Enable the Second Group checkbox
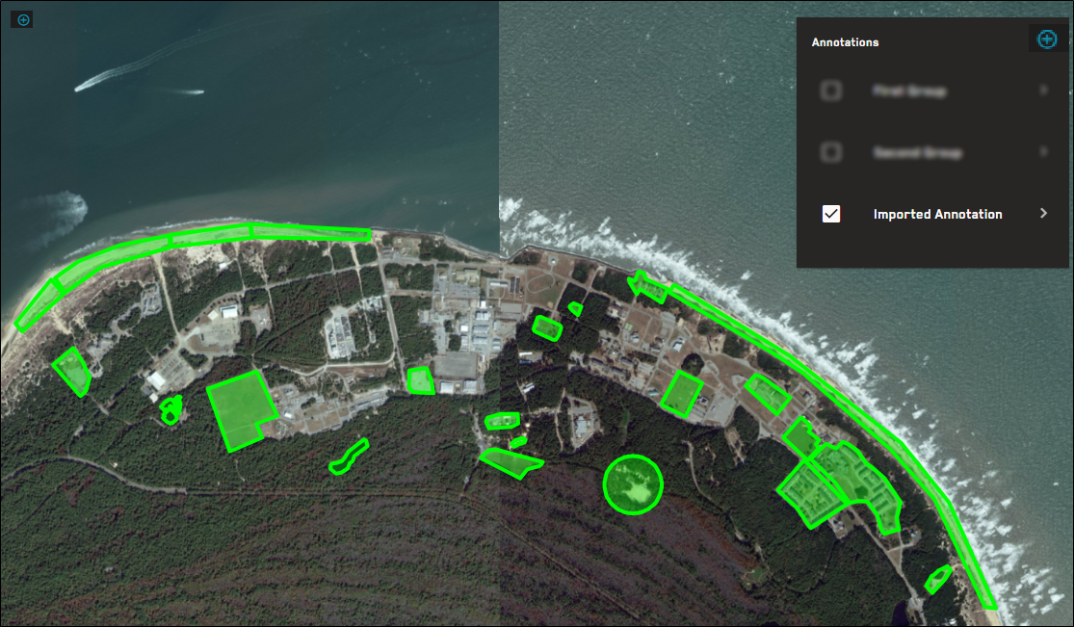Viewport: 1074px width, 627px height. [x=831, y=152]
